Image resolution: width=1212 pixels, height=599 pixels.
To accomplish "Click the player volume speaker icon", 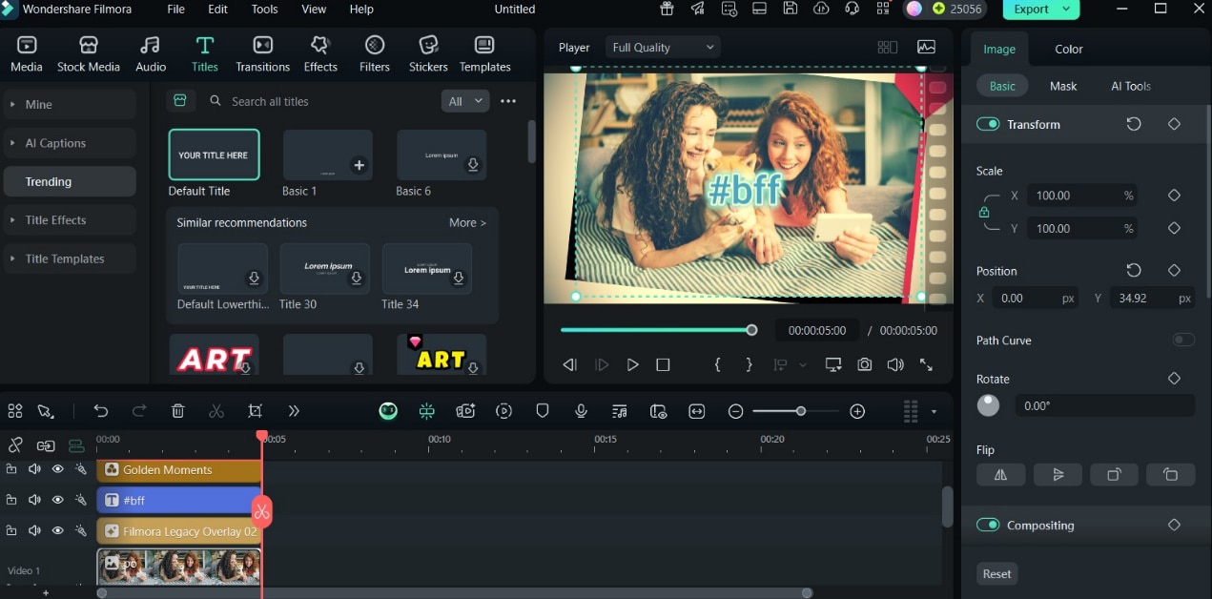I will [894, 364].
